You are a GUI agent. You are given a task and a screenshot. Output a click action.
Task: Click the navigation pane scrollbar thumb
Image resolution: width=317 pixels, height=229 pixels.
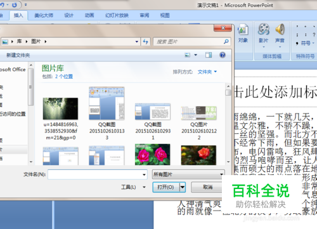31,87
